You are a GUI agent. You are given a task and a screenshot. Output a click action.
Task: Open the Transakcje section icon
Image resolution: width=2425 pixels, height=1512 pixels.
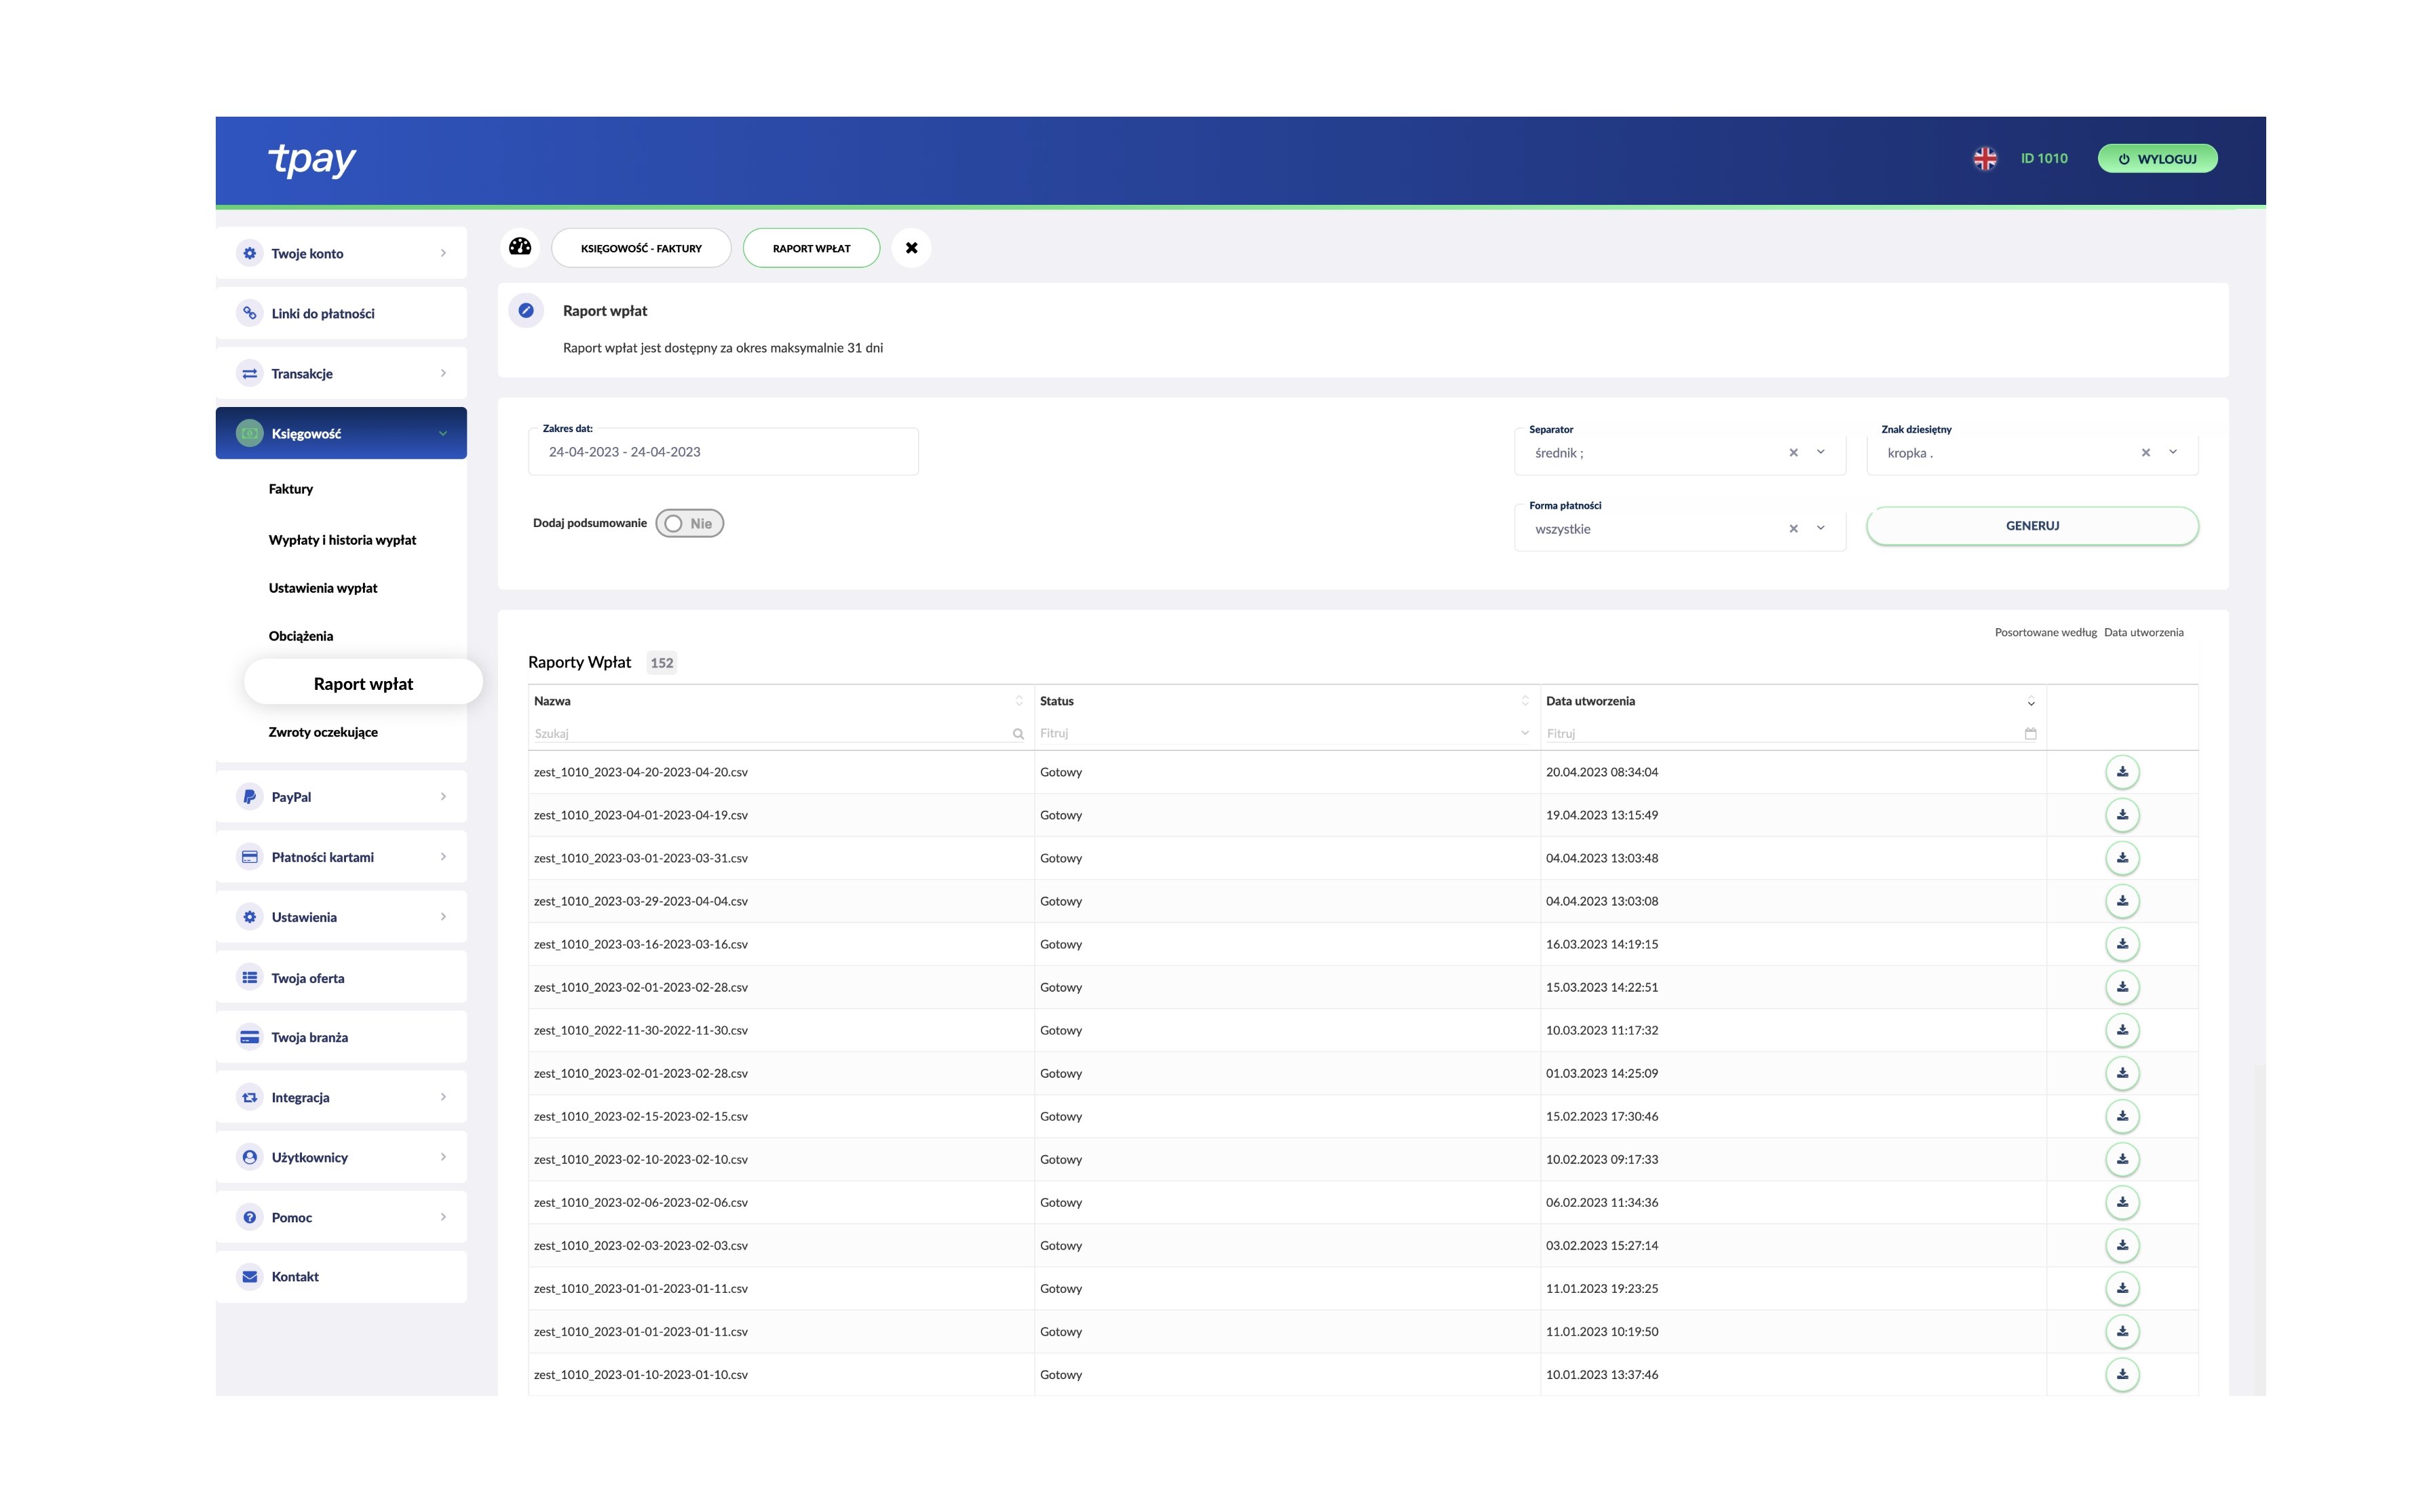pyautogui.click(x=249, y=373)
